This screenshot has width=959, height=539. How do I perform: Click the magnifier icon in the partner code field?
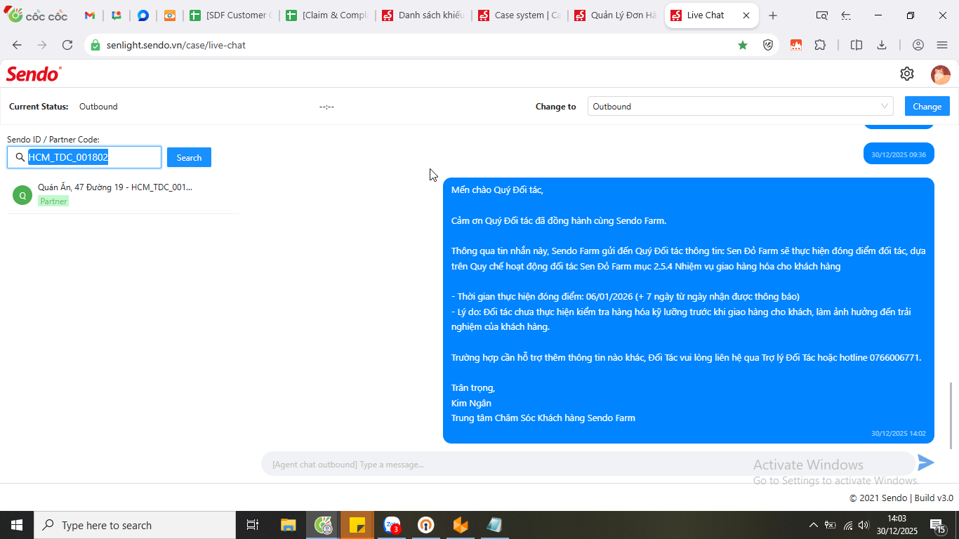point(20,157)
